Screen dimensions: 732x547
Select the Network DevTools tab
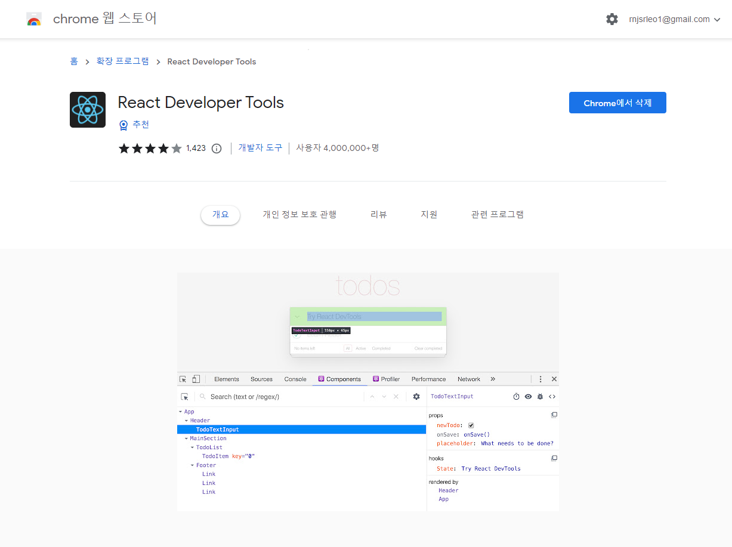tap(469, 379)
